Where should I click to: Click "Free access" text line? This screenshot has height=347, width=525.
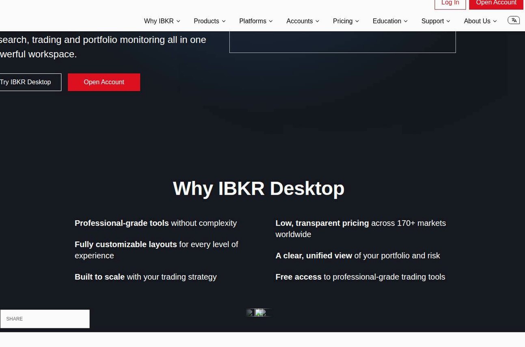[x=360, y=277]
